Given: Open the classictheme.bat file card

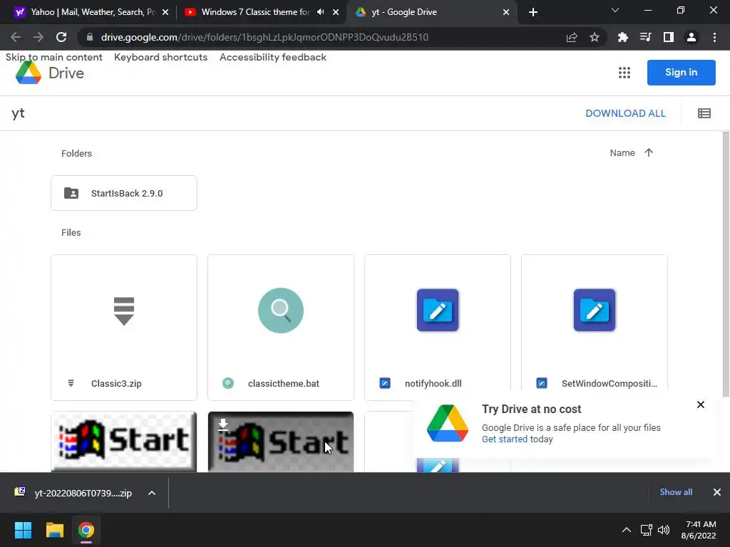Looking at the screenshot, I should click(x=281, y=328).
